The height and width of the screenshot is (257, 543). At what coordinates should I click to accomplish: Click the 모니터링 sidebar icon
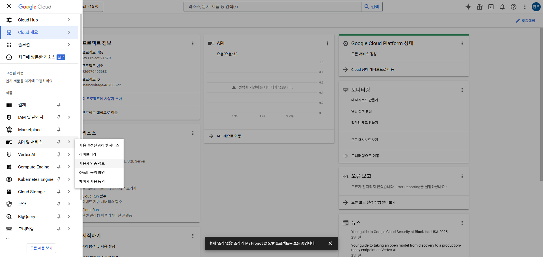click(x=9, y=229)
